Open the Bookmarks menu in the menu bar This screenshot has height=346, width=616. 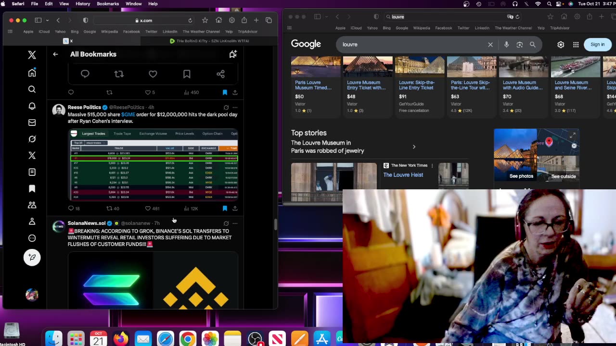pyautogui.click(x=107, y=4)
